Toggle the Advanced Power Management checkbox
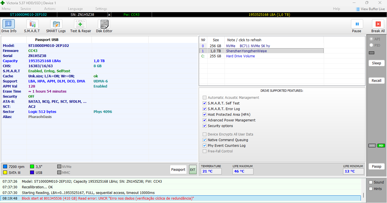Image resolution: width=387 pixels, height=203 pixels. click(x=205, y=120)
